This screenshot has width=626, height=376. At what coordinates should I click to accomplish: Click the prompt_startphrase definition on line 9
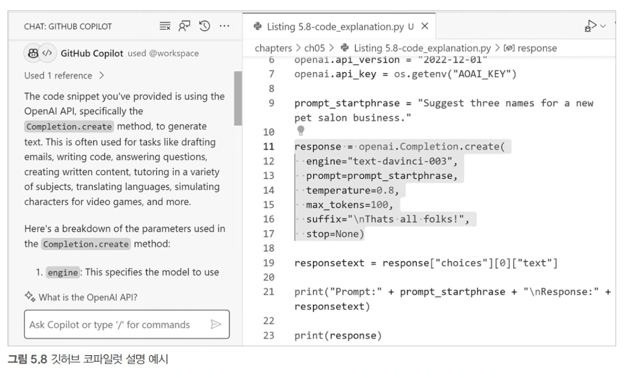pyautogui.click(x=444, y=110)
